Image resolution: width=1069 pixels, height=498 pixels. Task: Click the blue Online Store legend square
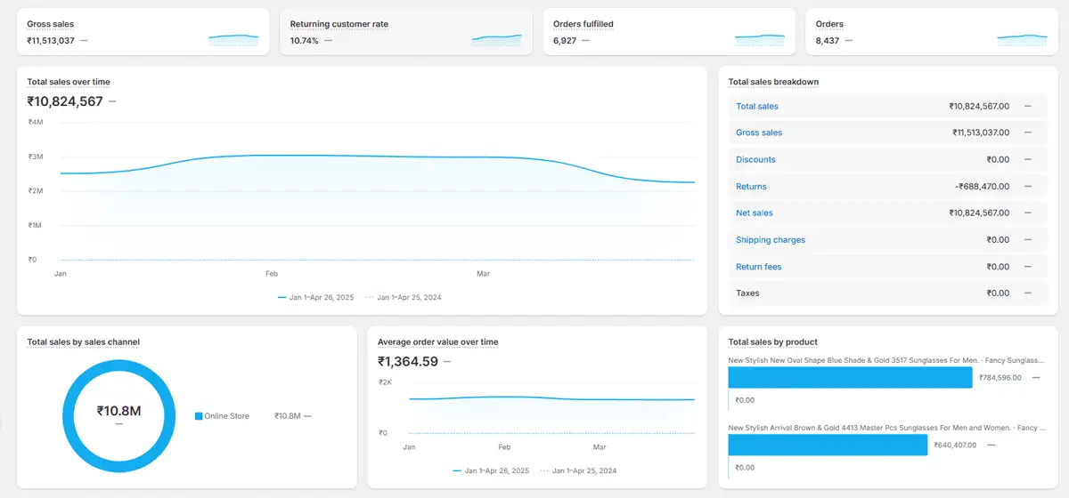pos(199,416)
